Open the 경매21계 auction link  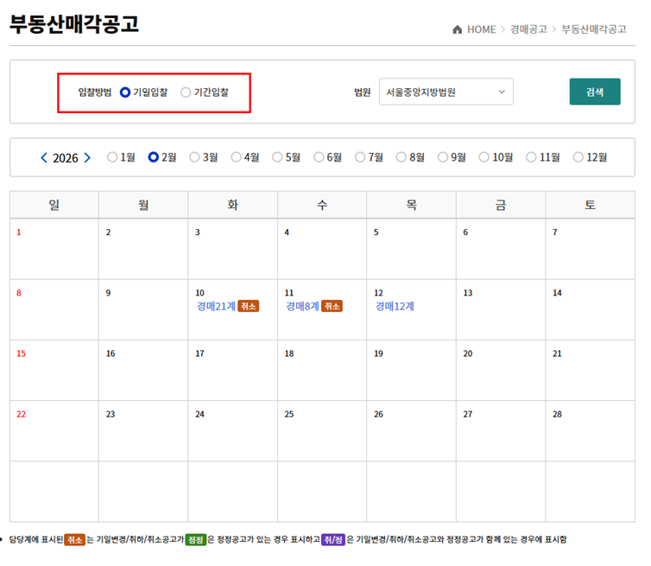(215, 306)
